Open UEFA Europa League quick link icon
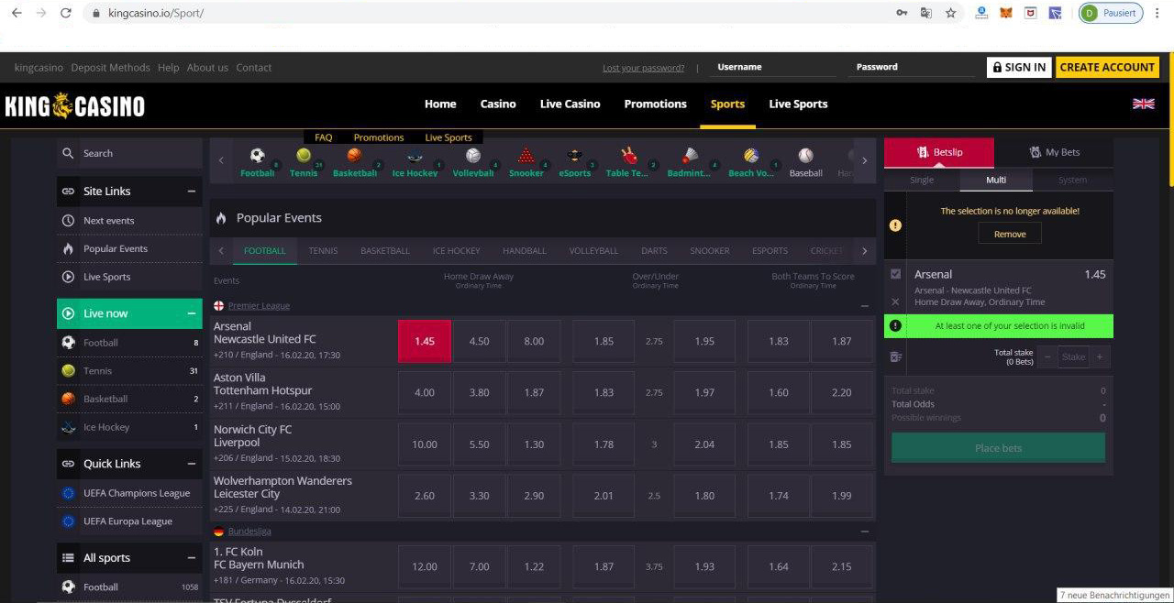1174x603 pixels. coord(68,521)
